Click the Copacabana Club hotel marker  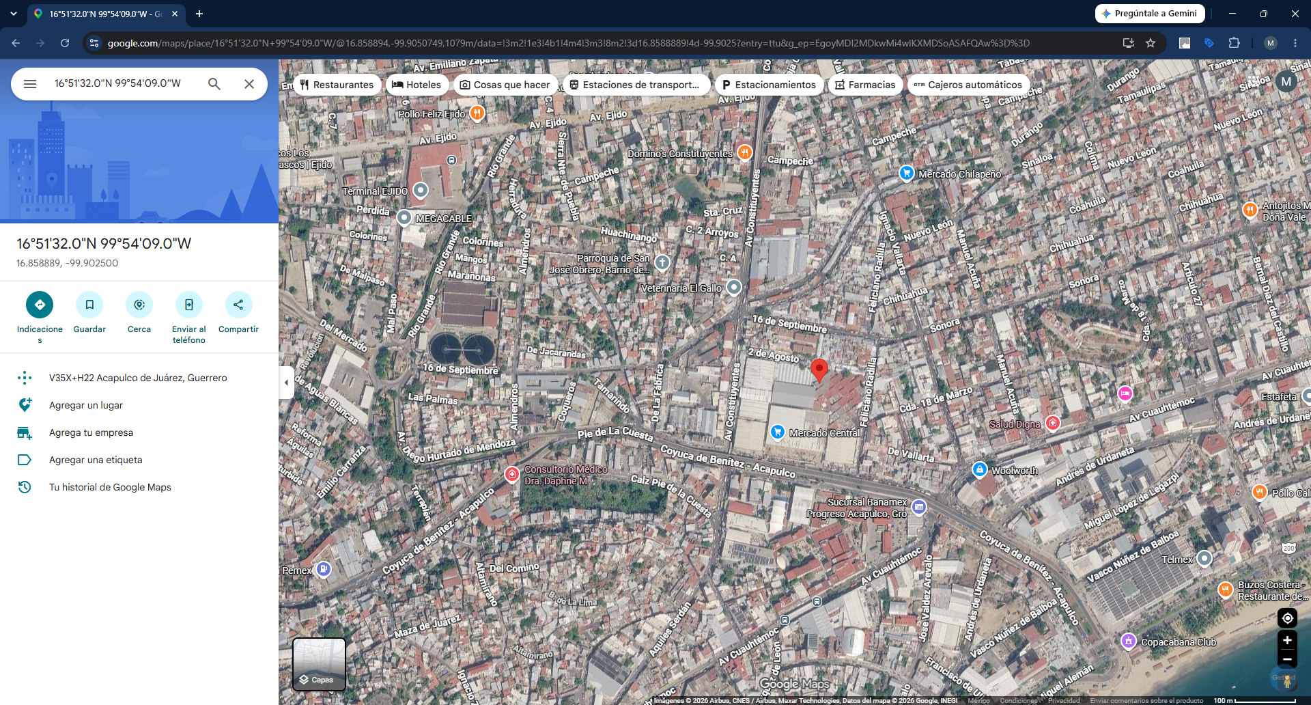point(1129,641)
